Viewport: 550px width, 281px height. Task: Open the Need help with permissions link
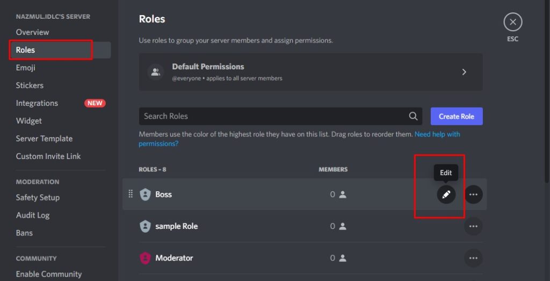pyautogui.click(x=299, y=139)
